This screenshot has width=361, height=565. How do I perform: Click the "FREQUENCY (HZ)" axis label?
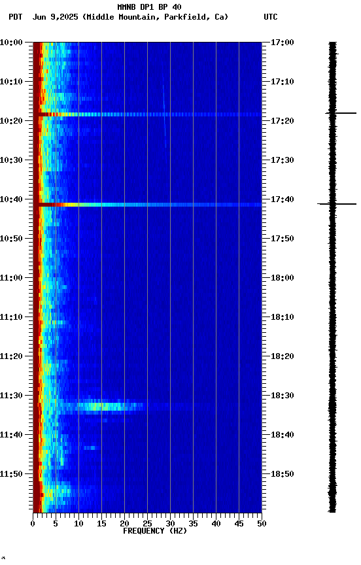click(x=155, y=531)
